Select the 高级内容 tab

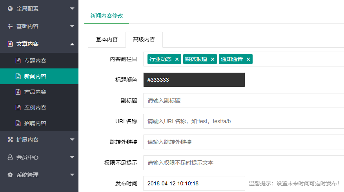point(144,39)
